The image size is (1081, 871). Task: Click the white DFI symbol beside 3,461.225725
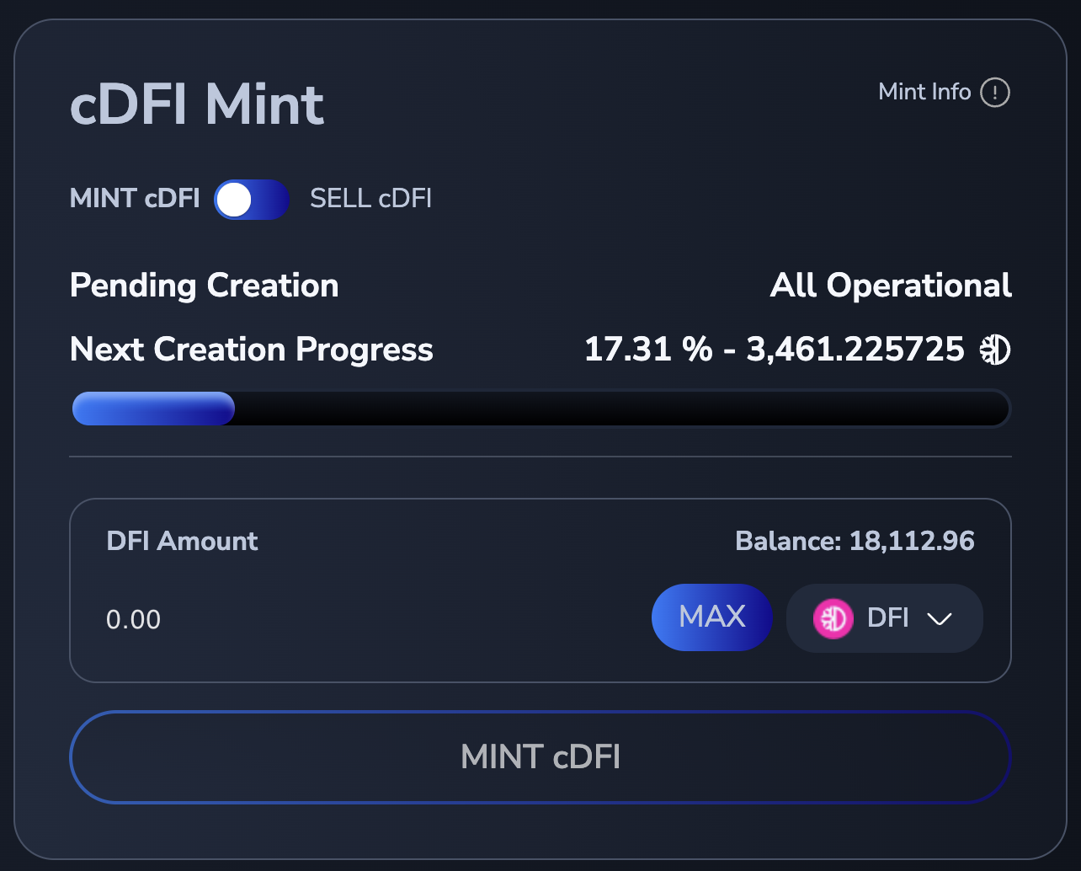pos(995,350)
